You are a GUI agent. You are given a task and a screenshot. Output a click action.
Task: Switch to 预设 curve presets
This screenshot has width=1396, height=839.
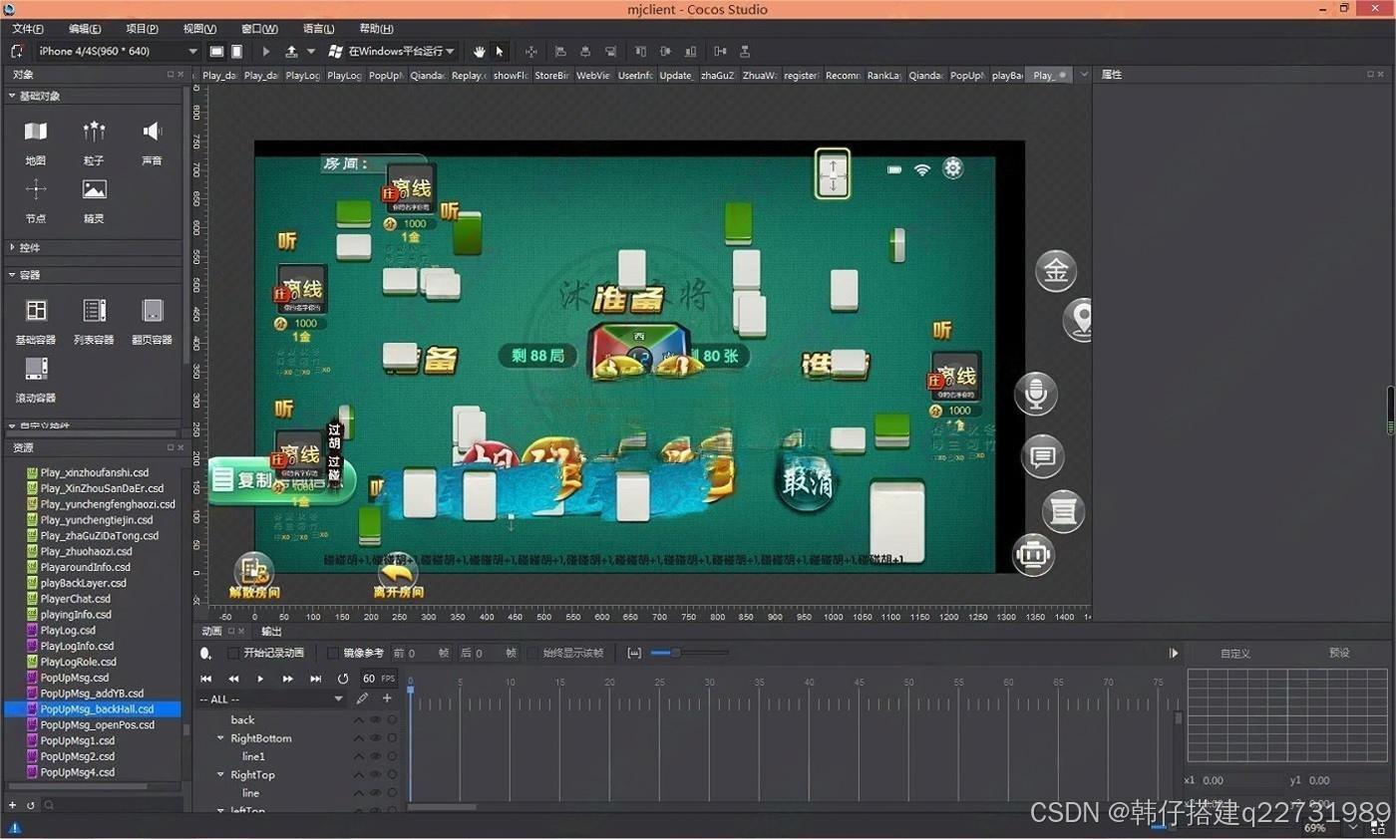click(x=1339, y=653)
